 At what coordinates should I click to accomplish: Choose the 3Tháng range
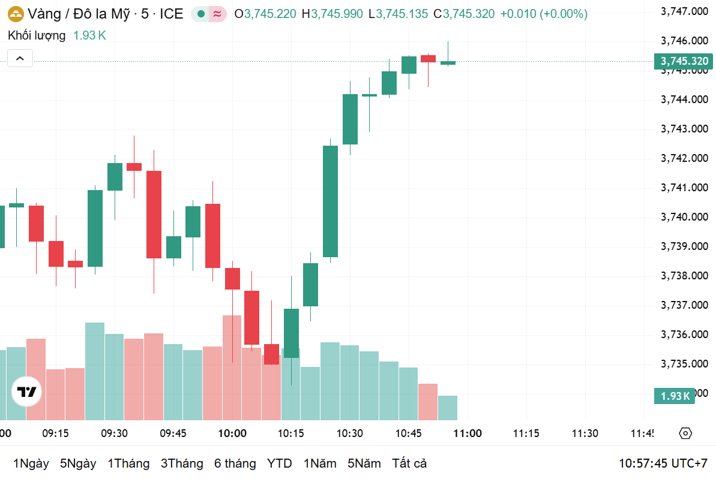182,463
